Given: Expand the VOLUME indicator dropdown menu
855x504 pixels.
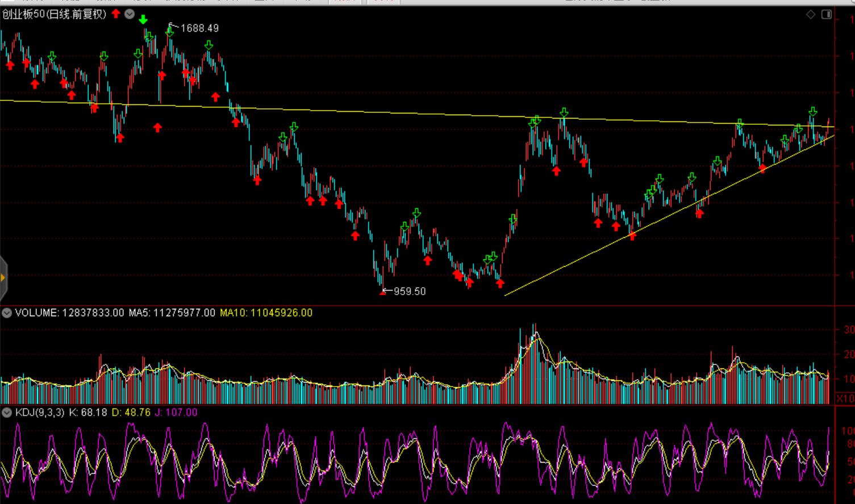Looking at the screenshot, I should [x=7, y=313].
